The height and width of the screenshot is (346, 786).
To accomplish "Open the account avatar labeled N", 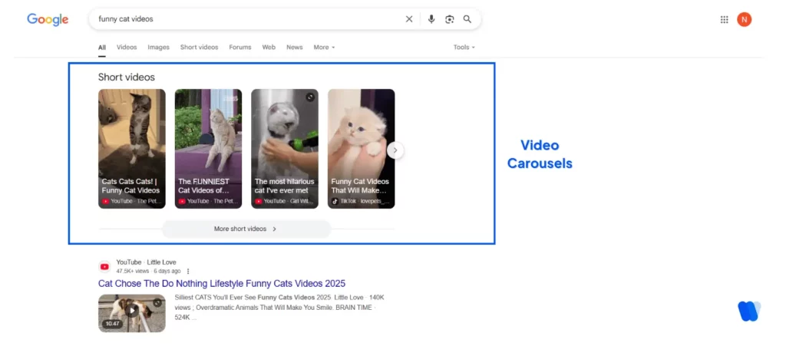I will pyautogui.click(x=745, y=19).
